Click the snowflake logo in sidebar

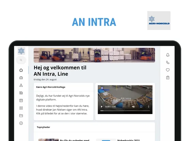click(x=21, y=51)
